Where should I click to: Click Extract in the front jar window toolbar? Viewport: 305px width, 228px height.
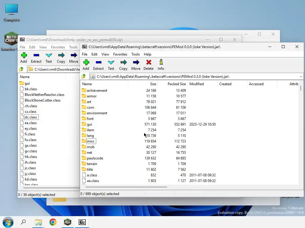[x=98, y=65]
